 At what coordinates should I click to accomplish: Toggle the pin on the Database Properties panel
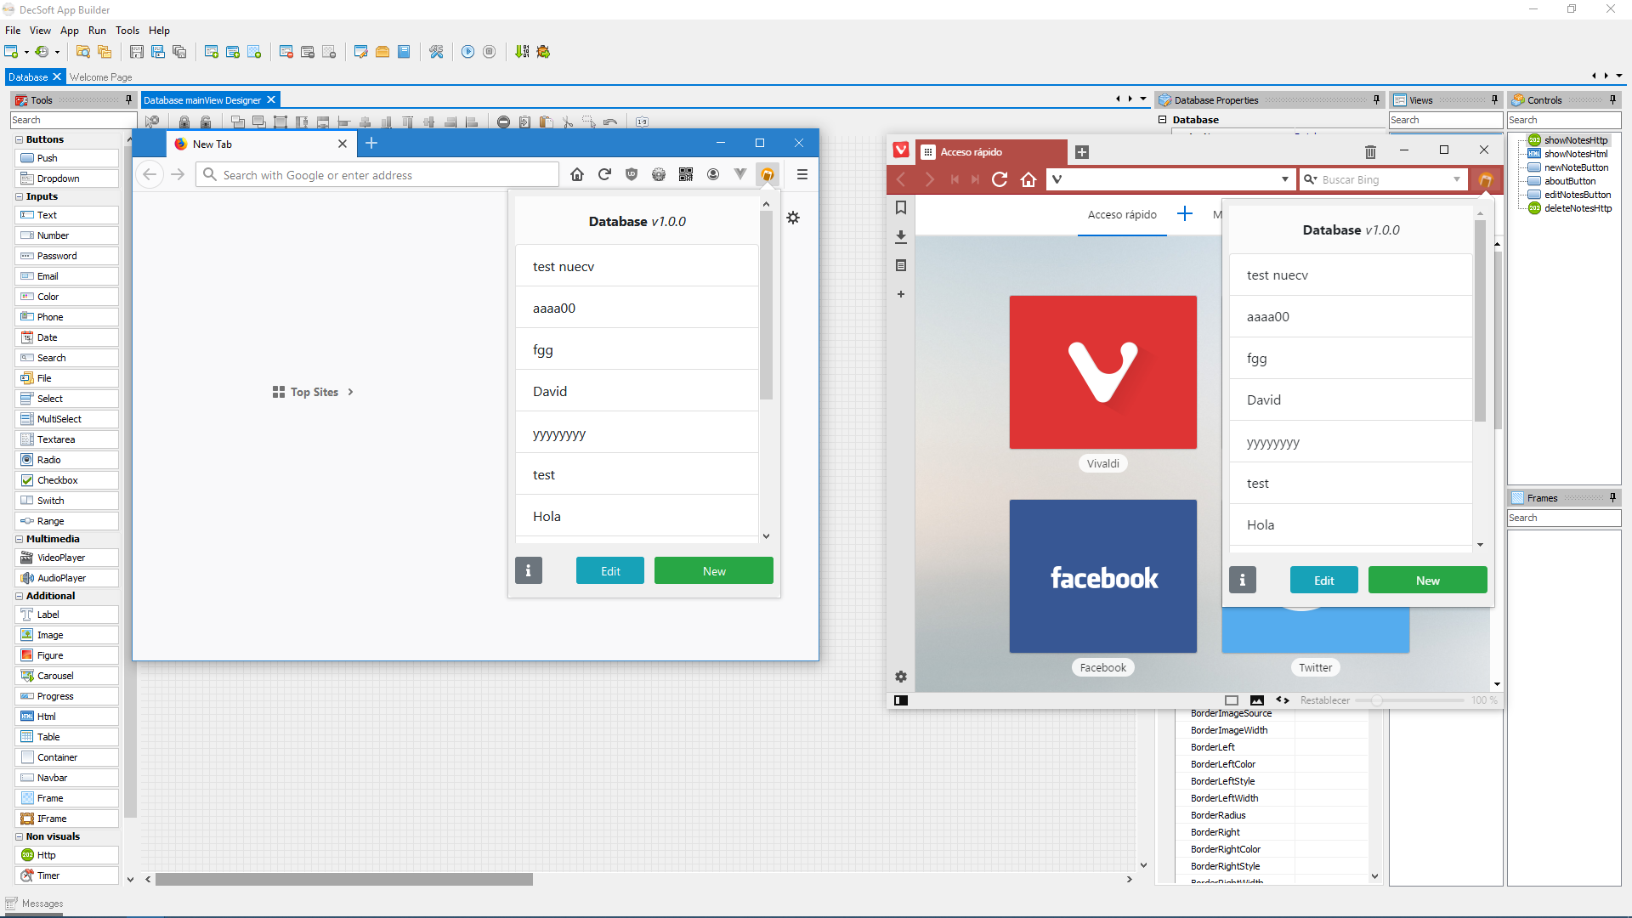coord(1376,99)
